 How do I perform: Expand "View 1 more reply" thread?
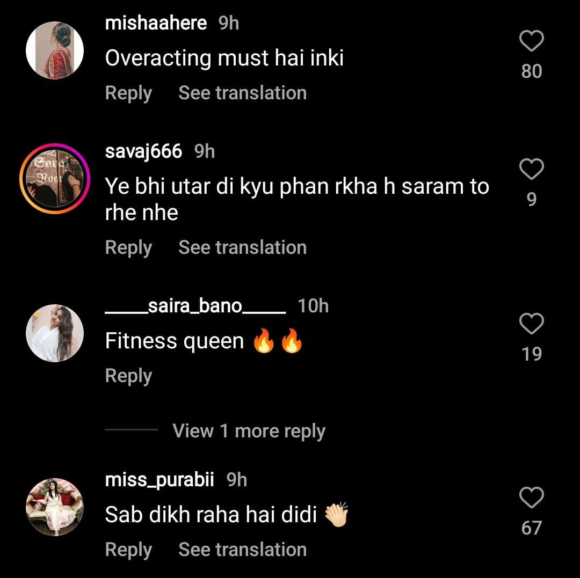pos(249,431)
